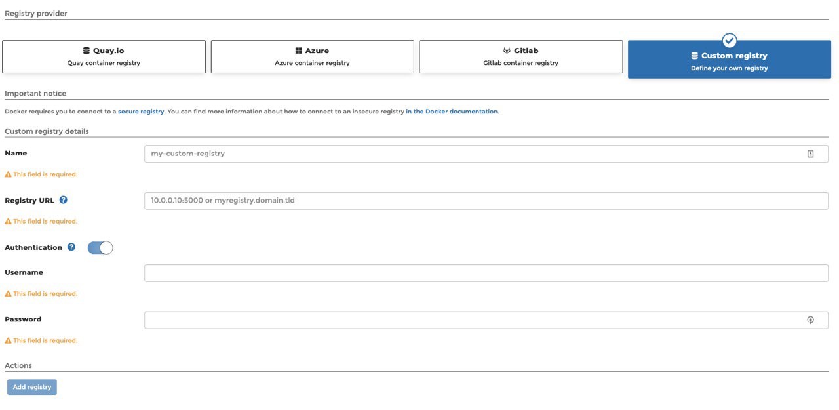The width and height of the screenshot is (839, 410).
Task: Click the warning icon under the Username field
Action: click(x=8, y=294)
